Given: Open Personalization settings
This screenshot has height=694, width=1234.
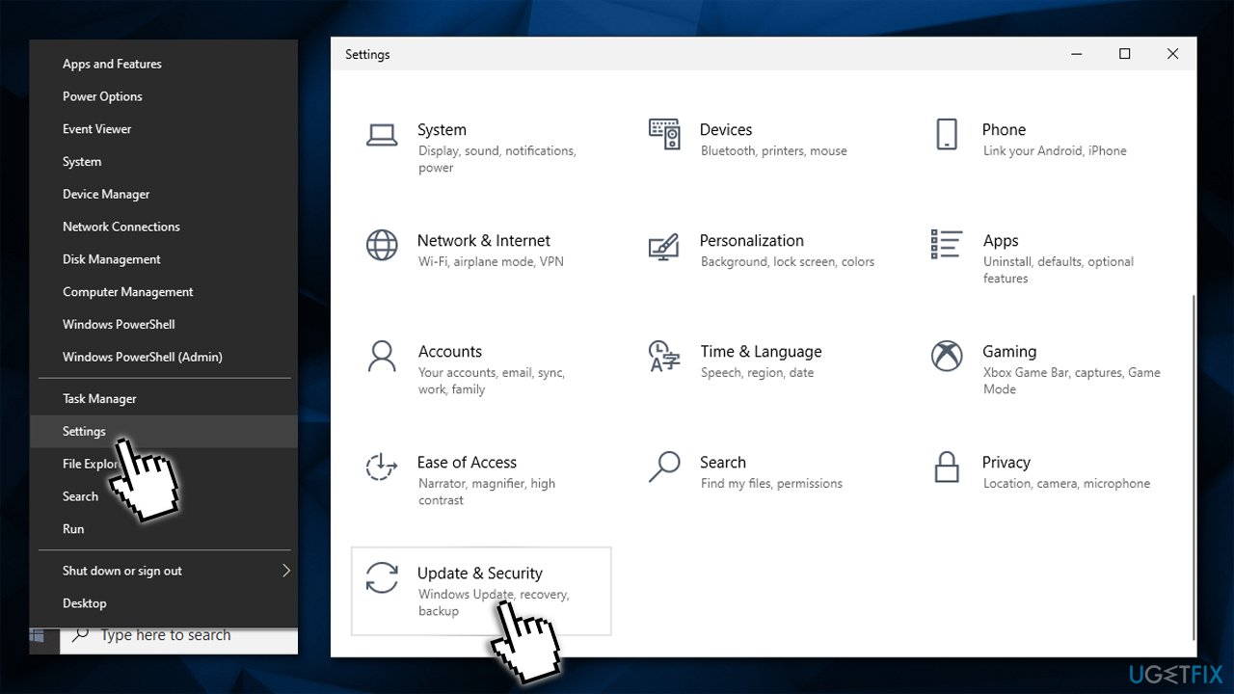Looking at the screenshot, I should coord(764,259).
